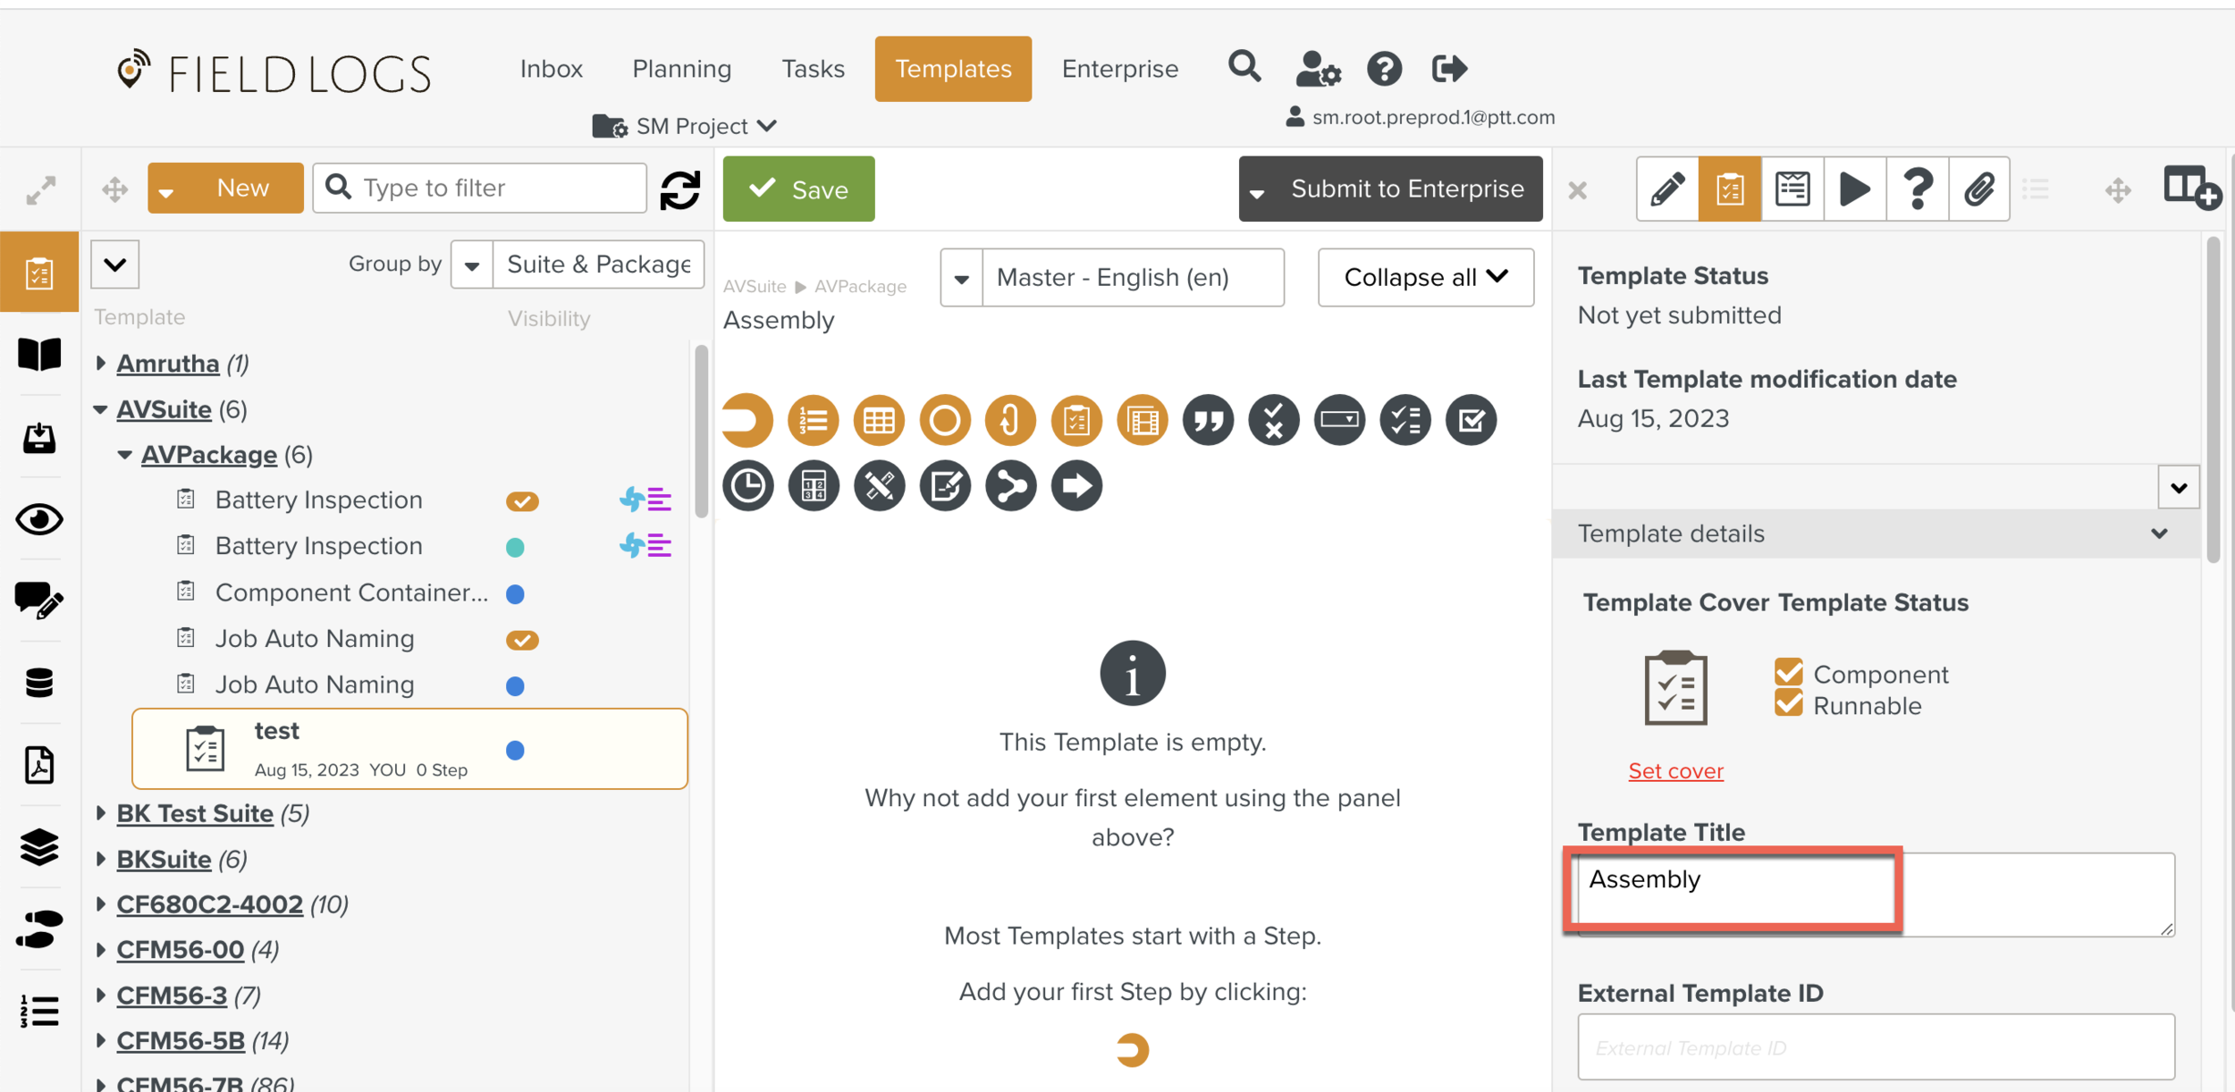Click the refresh templates icon
The width and height of the screenshot is (2235, 1092).
coord(680,189)
